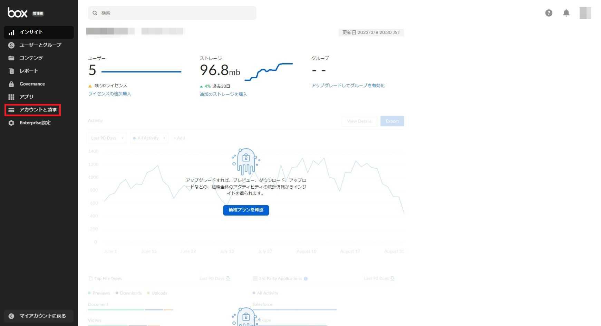Click アップグレードしてグループを有効化 link

pos(348,86)
